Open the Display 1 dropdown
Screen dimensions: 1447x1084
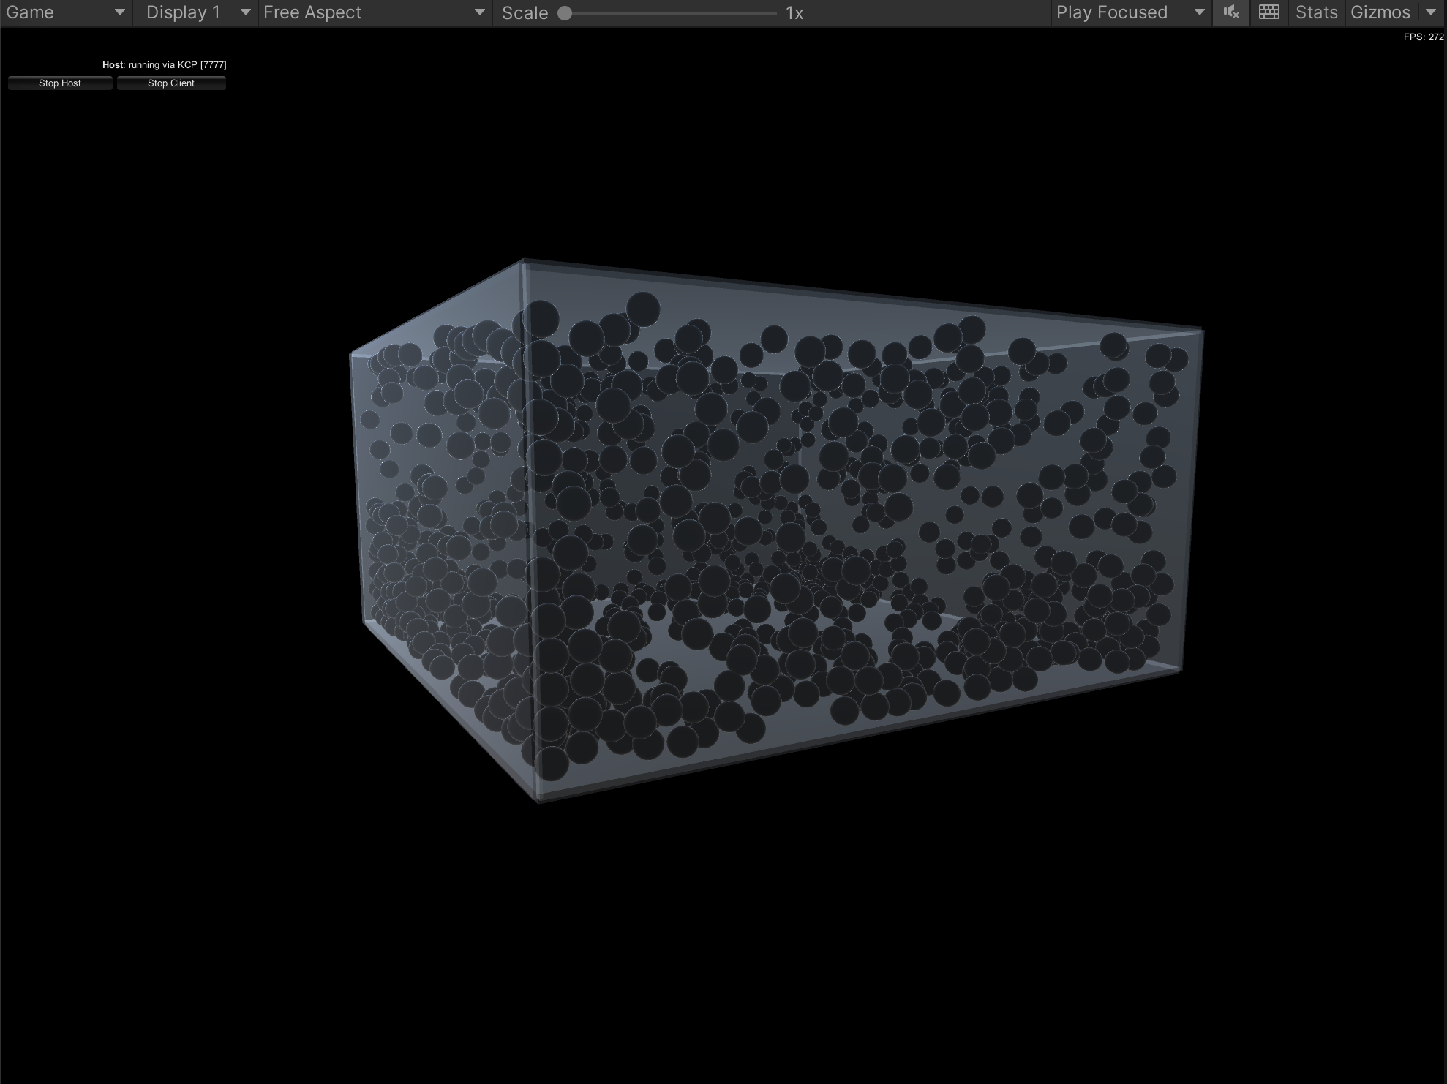[196, 12]
